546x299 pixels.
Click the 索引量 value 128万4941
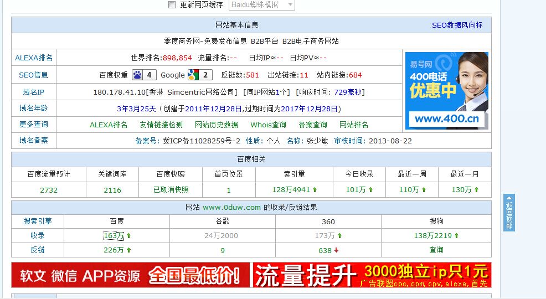point(291,190)
